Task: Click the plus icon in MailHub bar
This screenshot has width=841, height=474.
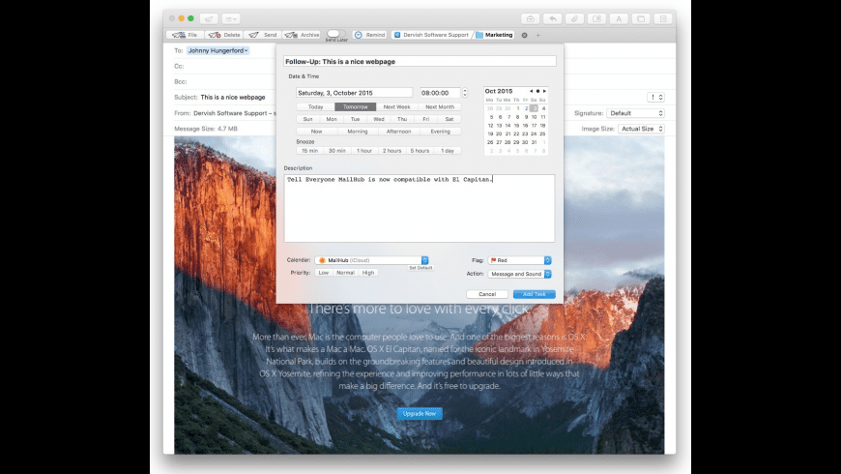Action: point(538,36)
